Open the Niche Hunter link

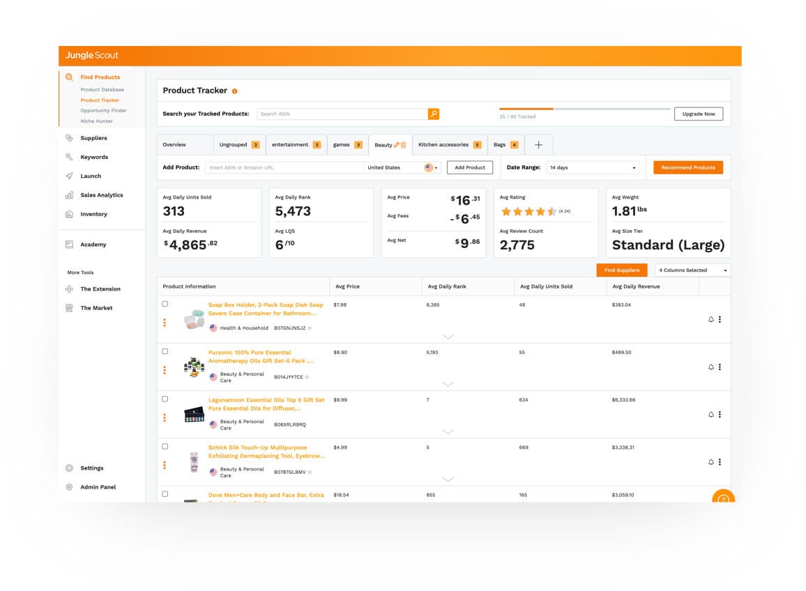tap(96, 121)
